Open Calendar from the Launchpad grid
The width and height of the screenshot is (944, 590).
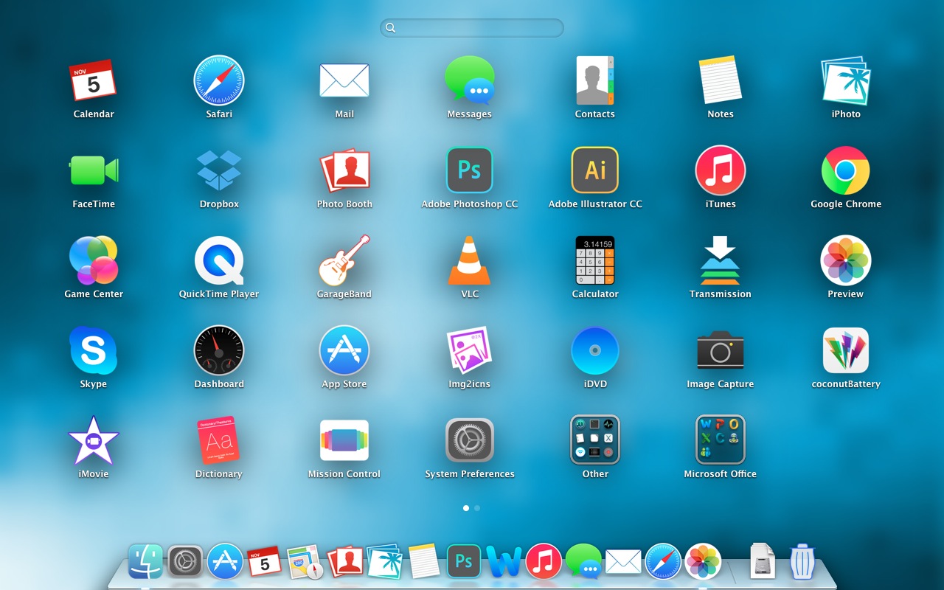coord(94,81)
